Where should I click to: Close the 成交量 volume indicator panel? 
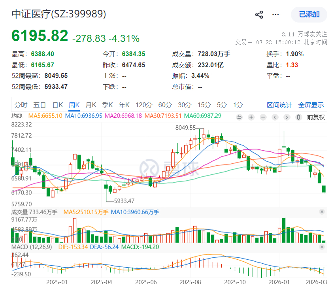[322, 212]
